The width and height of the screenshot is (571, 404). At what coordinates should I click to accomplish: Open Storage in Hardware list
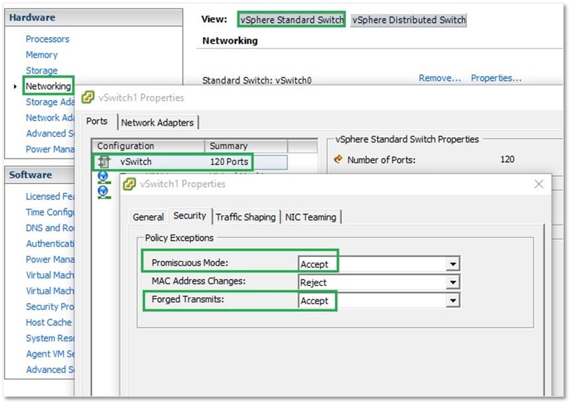coord(42,71)
